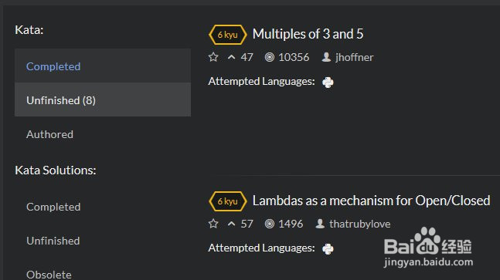Open the Multiples of 3 and 5 kata
Image resolution: width=500 pixels, height=280 pixels.
click(x=308, y=34)
